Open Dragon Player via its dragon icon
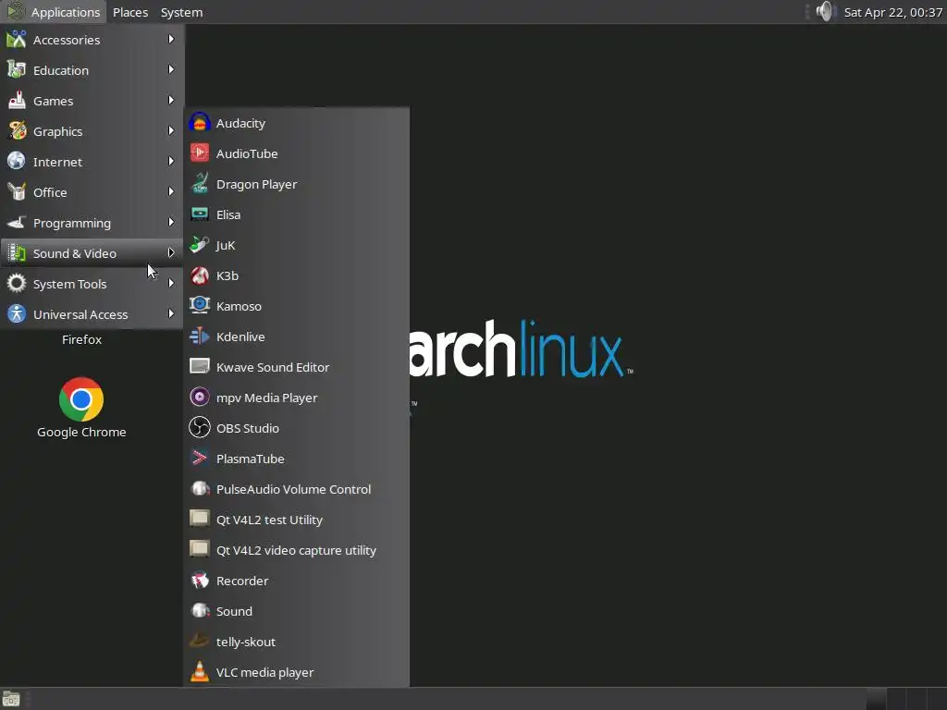Viewport: 947px width, 710px height. point(200,184)
